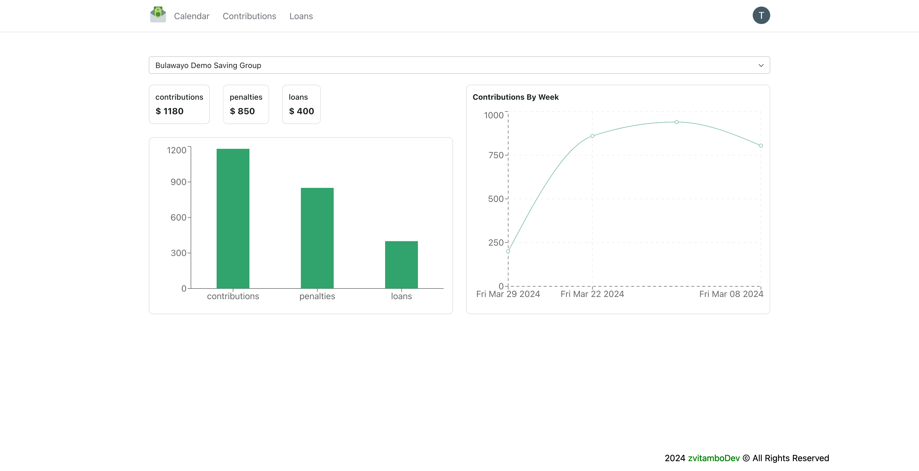
Task: Select the penalties $ 850 card
Action: [x=246, y=104]
